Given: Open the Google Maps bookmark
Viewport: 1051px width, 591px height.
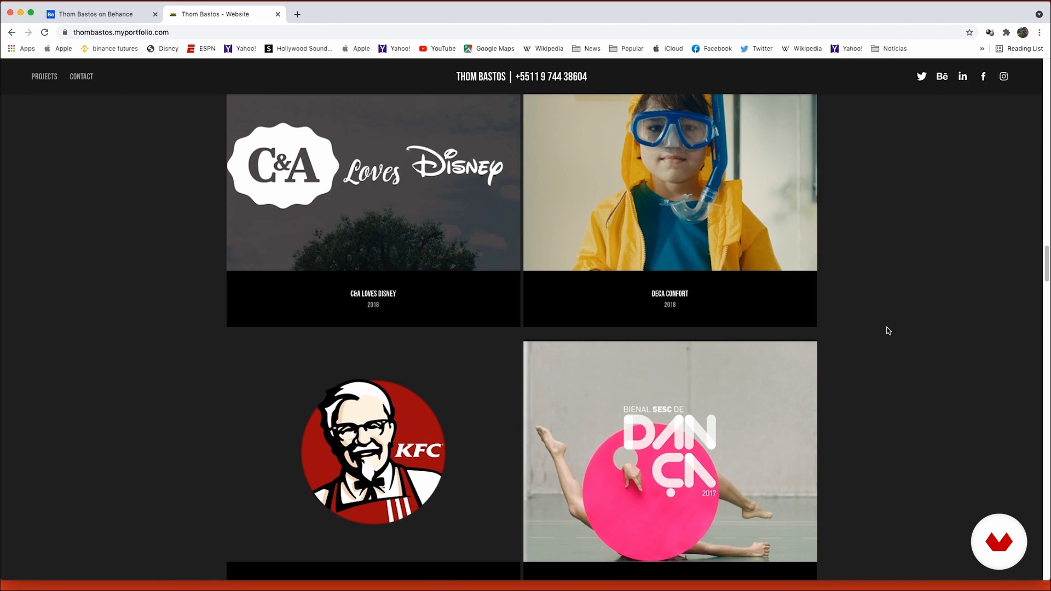Looking at the screenshot, I should point(489,49).
